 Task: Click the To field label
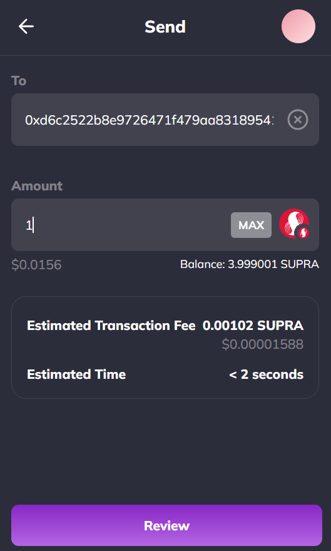[19, 81]
